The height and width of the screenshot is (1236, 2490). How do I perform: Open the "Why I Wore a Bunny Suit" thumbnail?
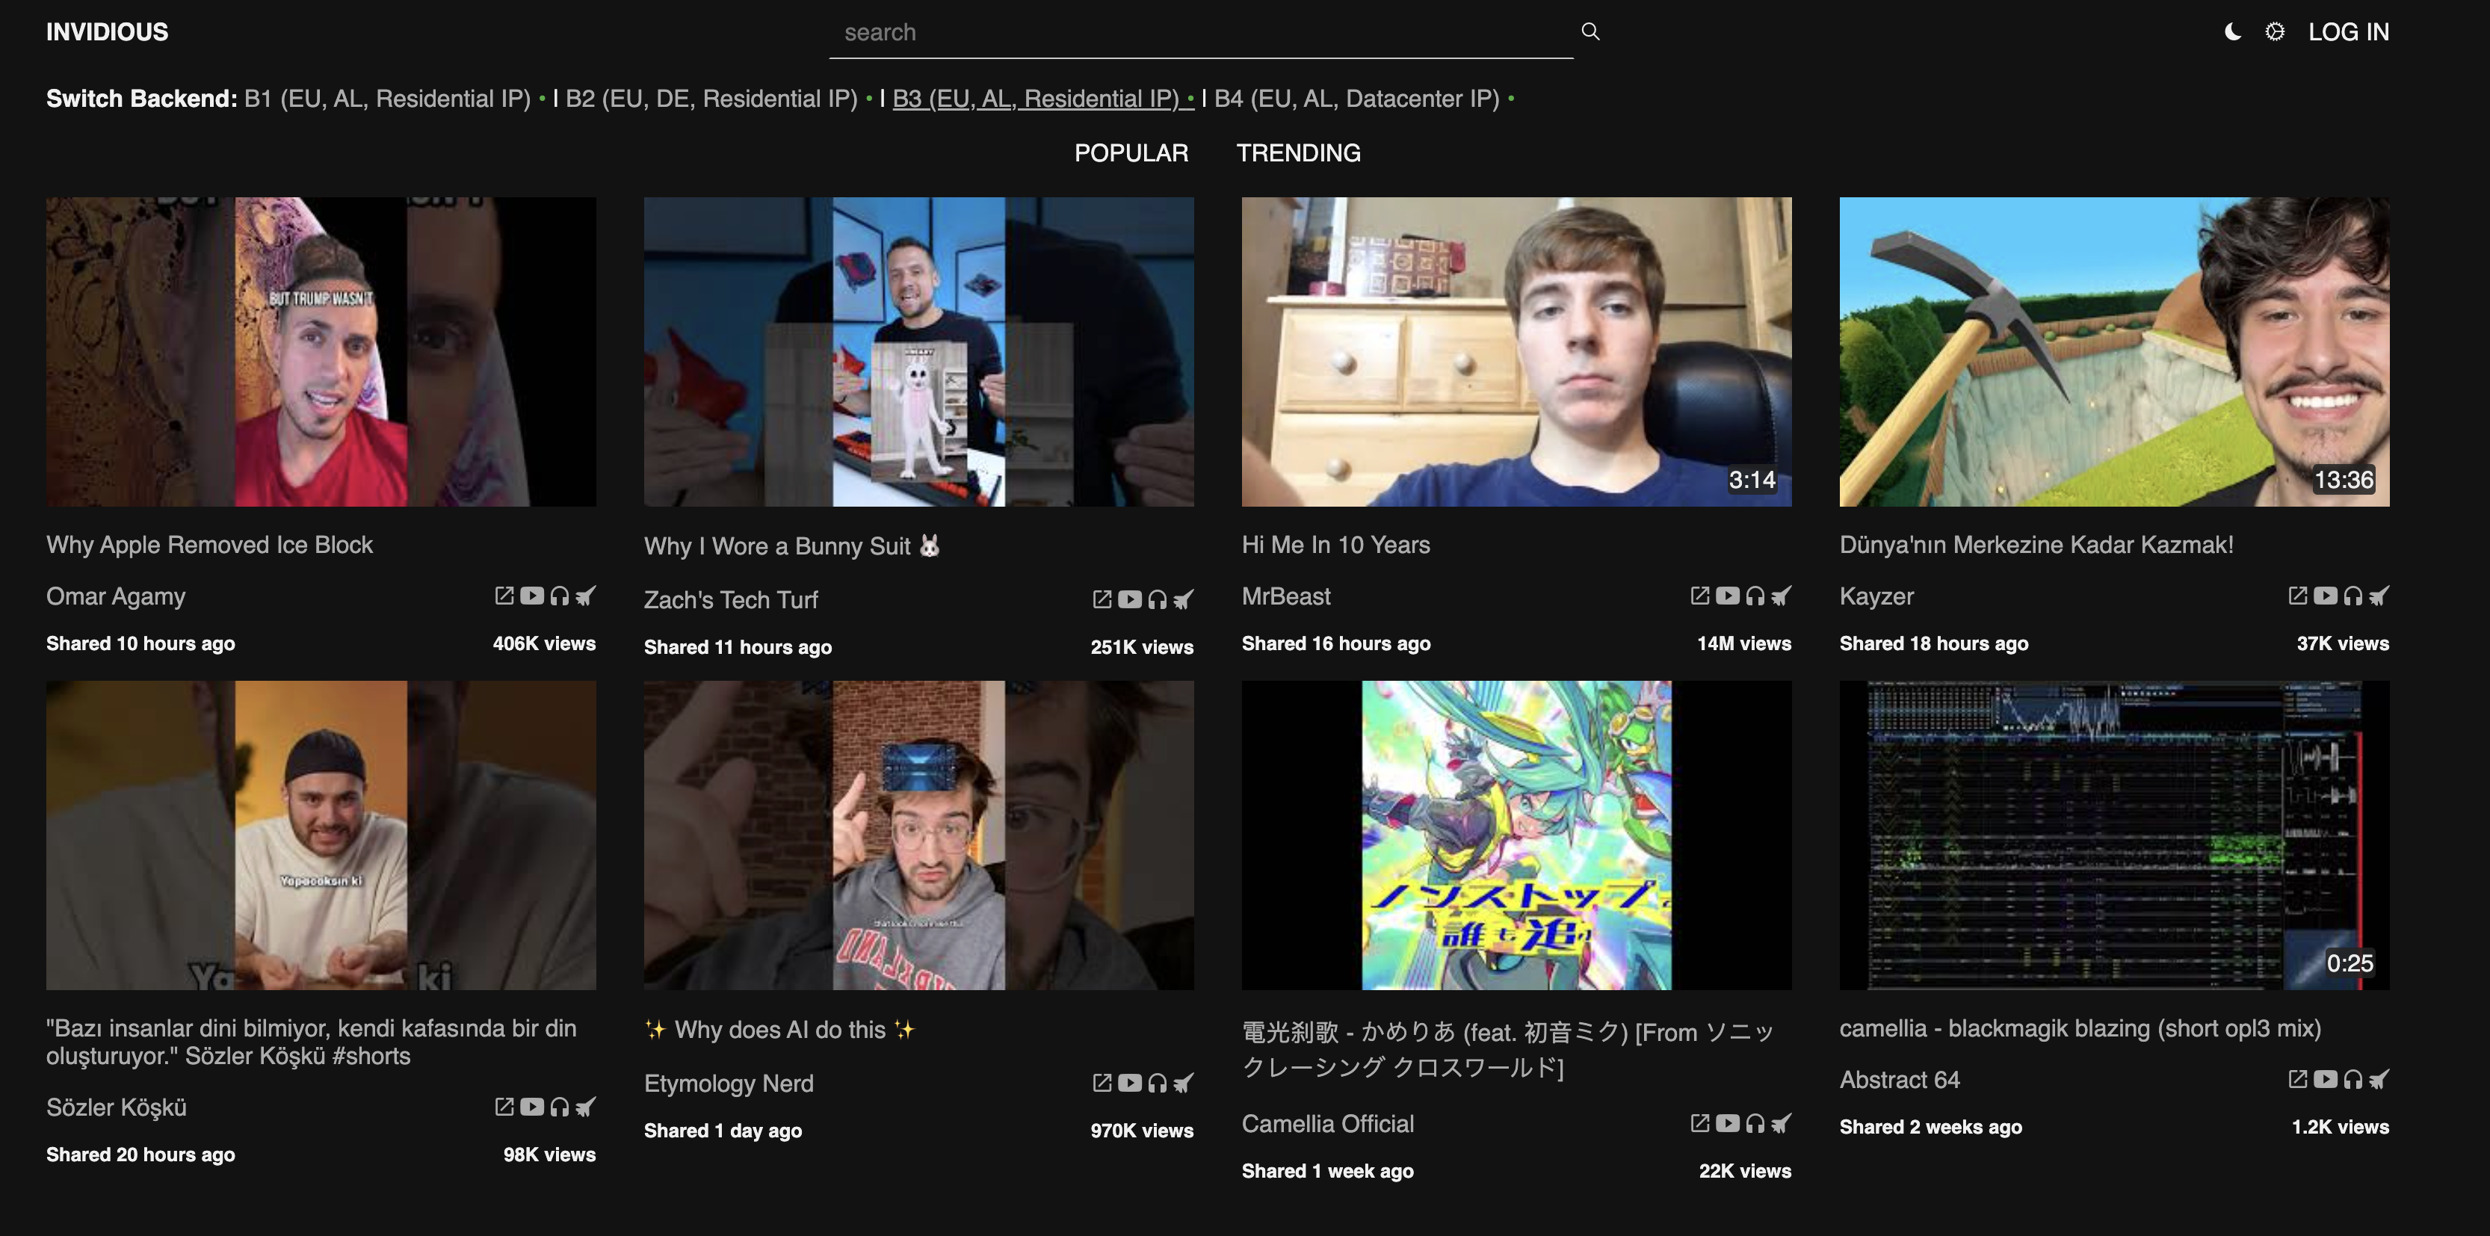pos(920,350)
